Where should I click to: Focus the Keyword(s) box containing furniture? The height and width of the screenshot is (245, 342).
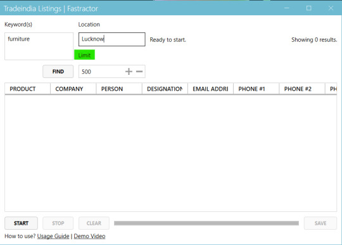pos(39,46)
